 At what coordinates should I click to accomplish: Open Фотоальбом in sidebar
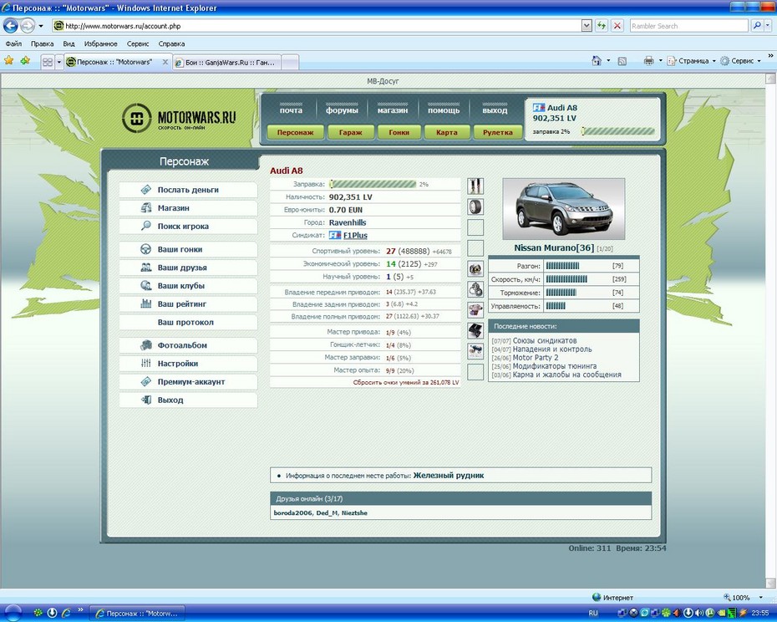(188, 345)
